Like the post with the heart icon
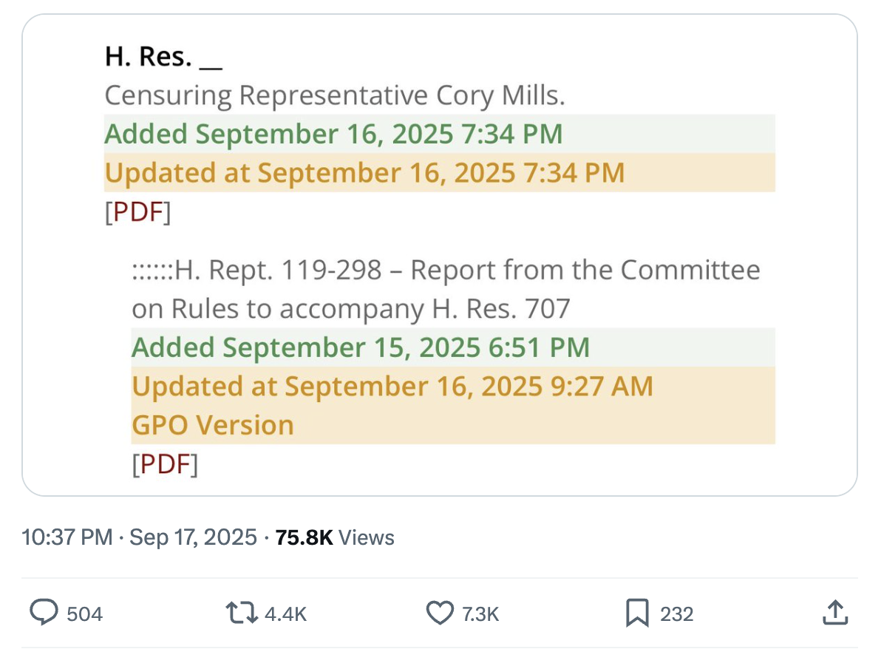Screen dimensions: 881x649 pyautogui.click(x=440, y=613)
